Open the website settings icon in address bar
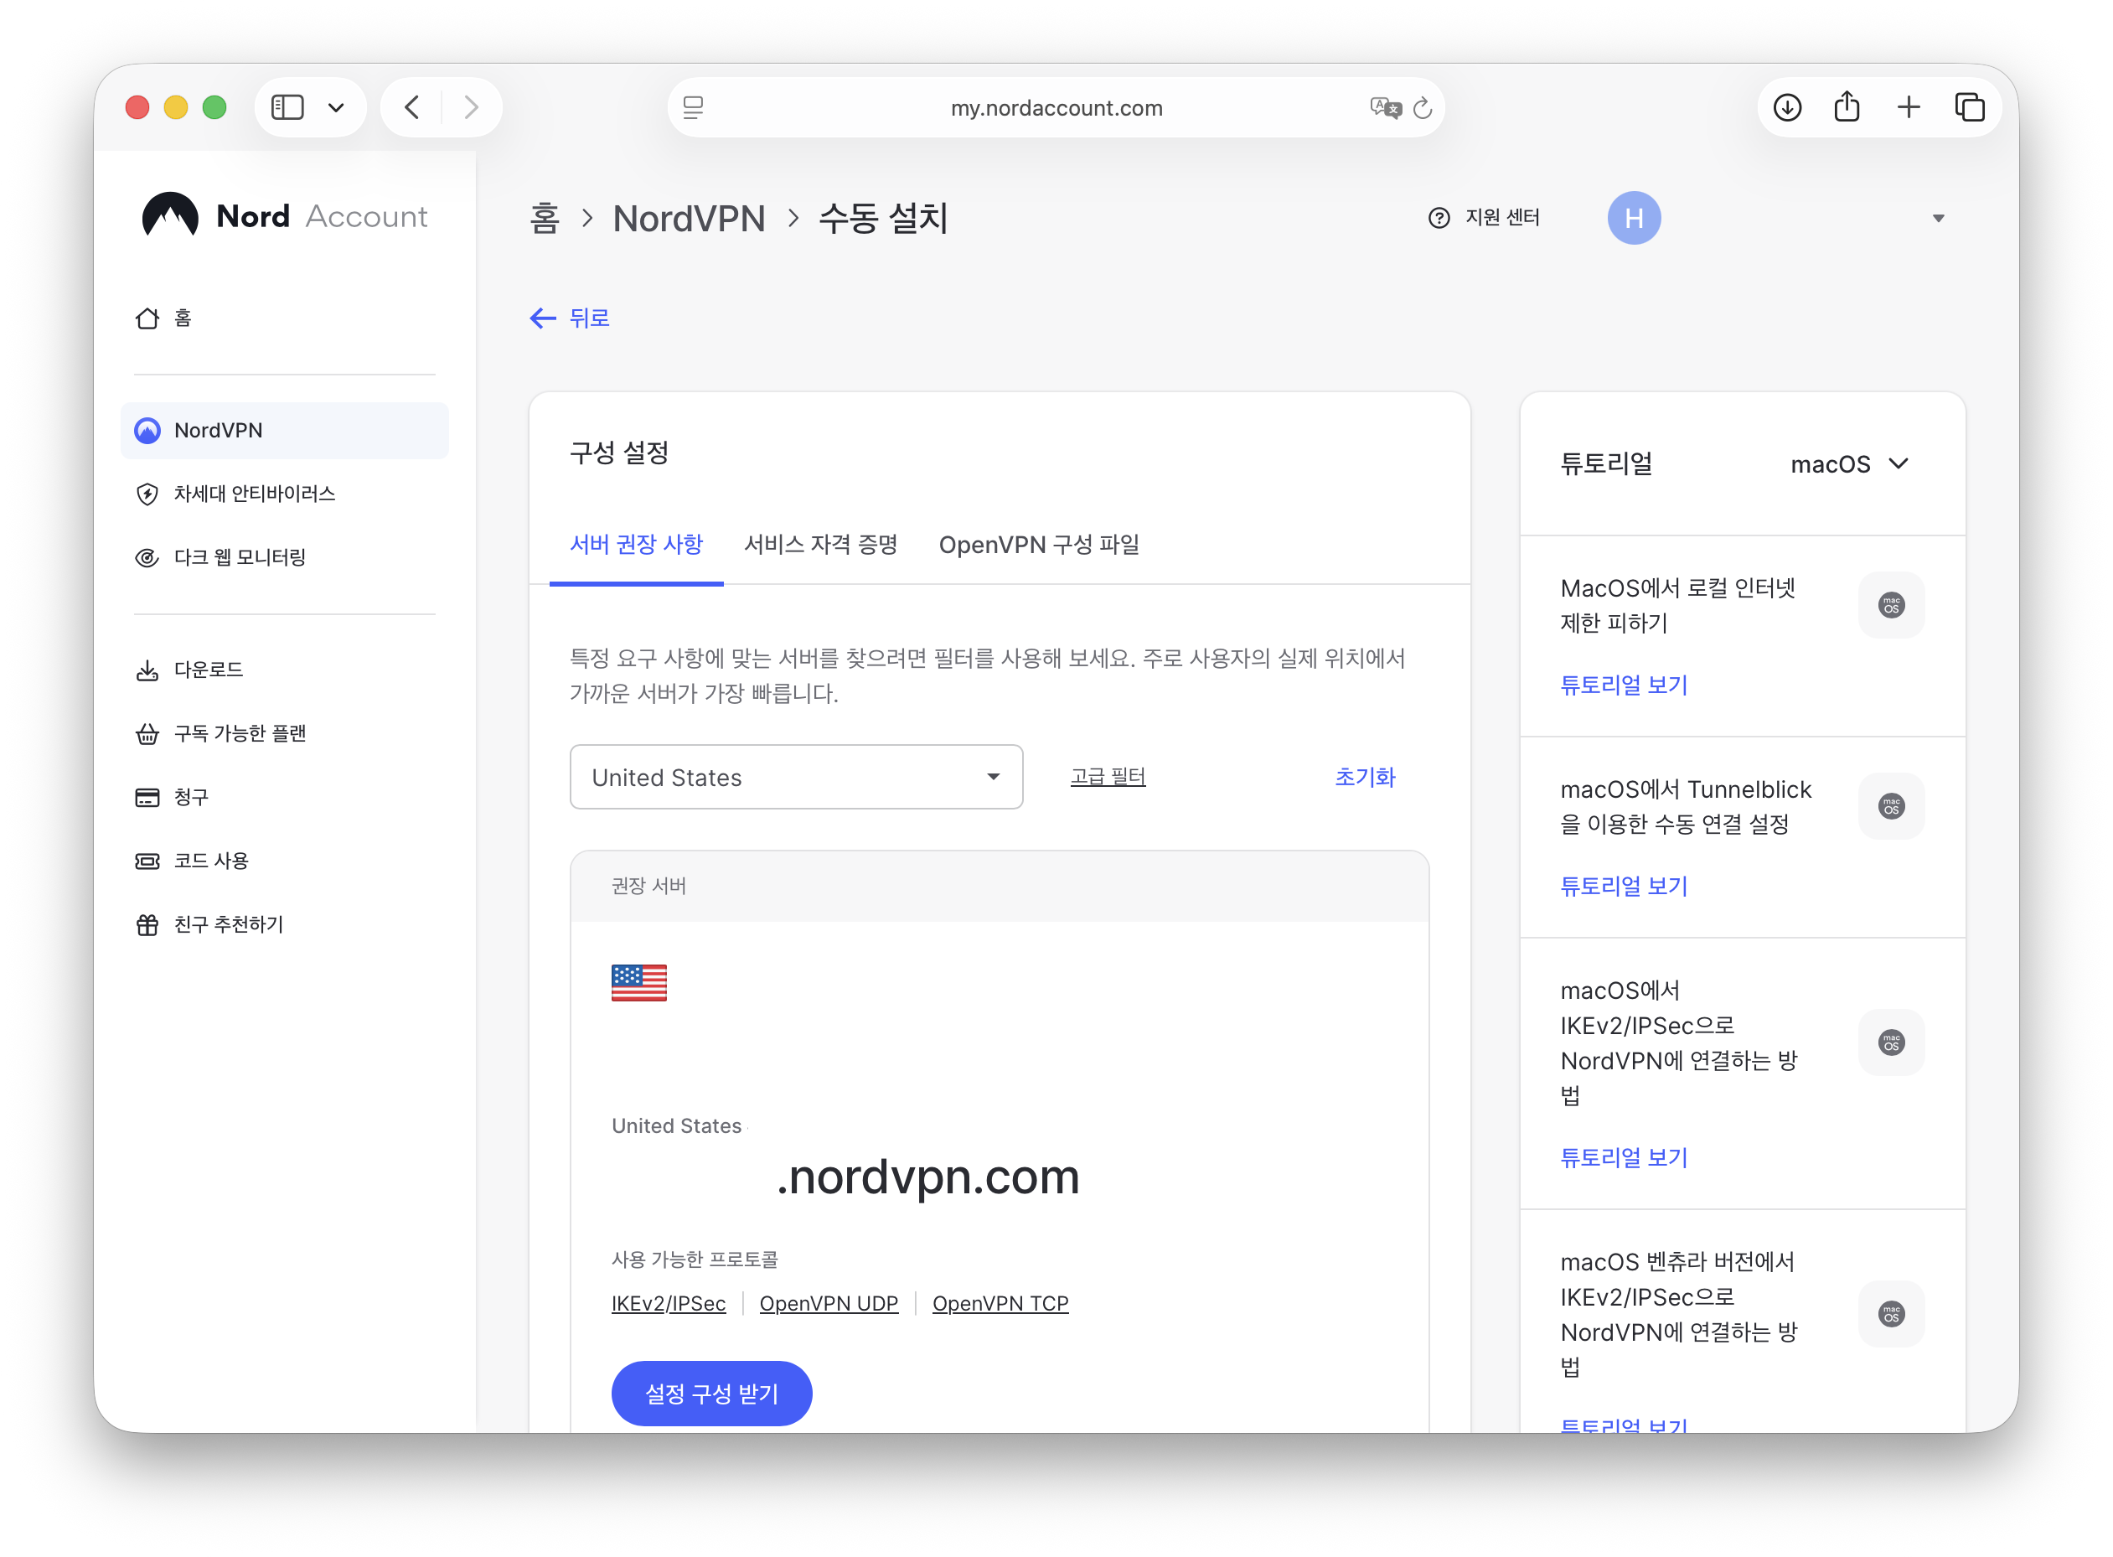2113x1557 pixels. [694, 107]
